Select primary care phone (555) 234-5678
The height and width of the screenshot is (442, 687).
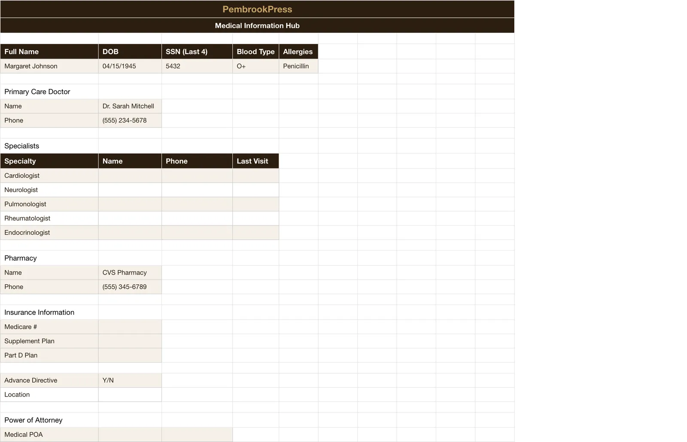[130, 120]
